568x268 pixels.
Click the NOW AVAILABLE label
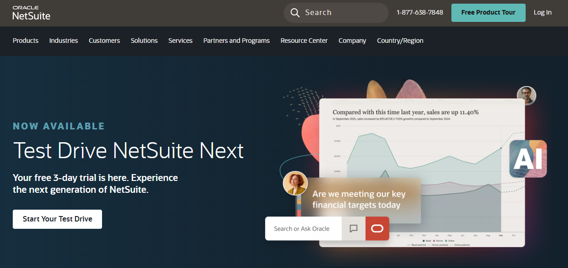coord(59,126)
